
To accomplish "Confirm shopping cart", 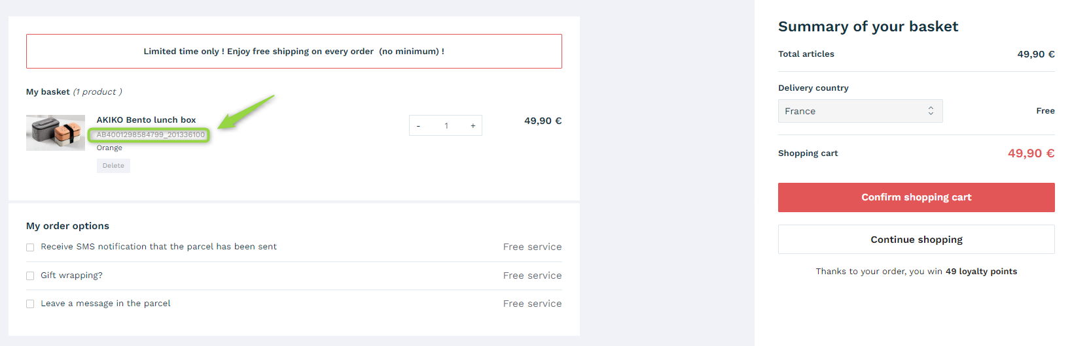I will 916,197.
